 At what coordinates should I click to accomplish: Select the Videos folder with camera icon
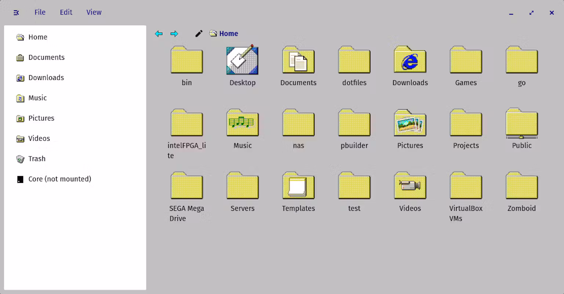point(410,186)
